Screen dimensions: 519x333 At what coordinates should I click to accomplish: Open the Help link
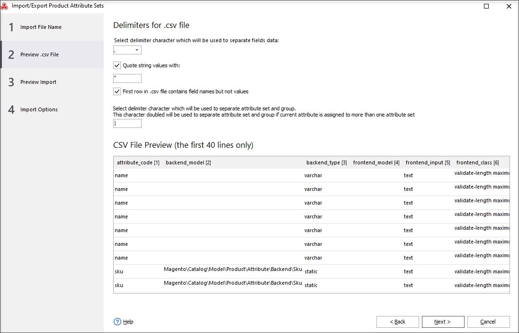(128, 322)
